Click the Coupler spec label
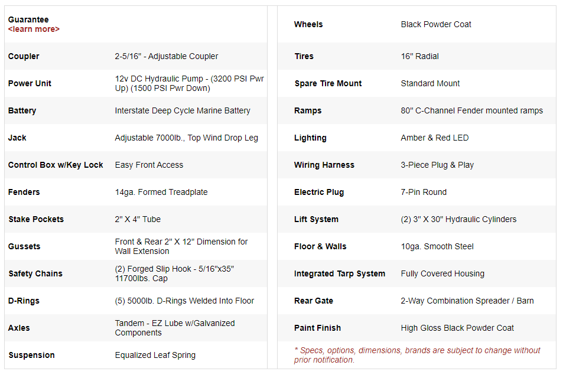The width and height of the screenshot is (563, 378). point(24,56)
